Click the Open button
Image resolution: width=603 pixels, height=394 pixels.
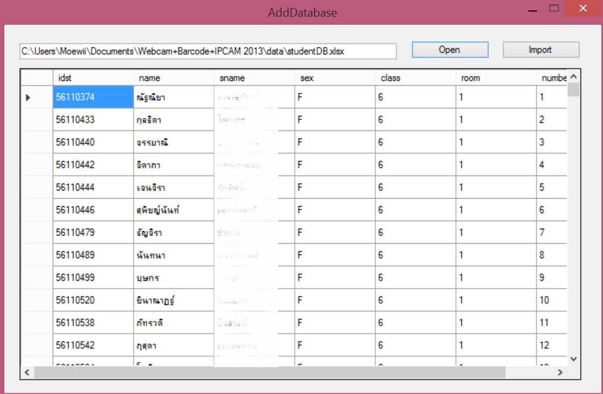pyautogui.click(x=450, y=50)
